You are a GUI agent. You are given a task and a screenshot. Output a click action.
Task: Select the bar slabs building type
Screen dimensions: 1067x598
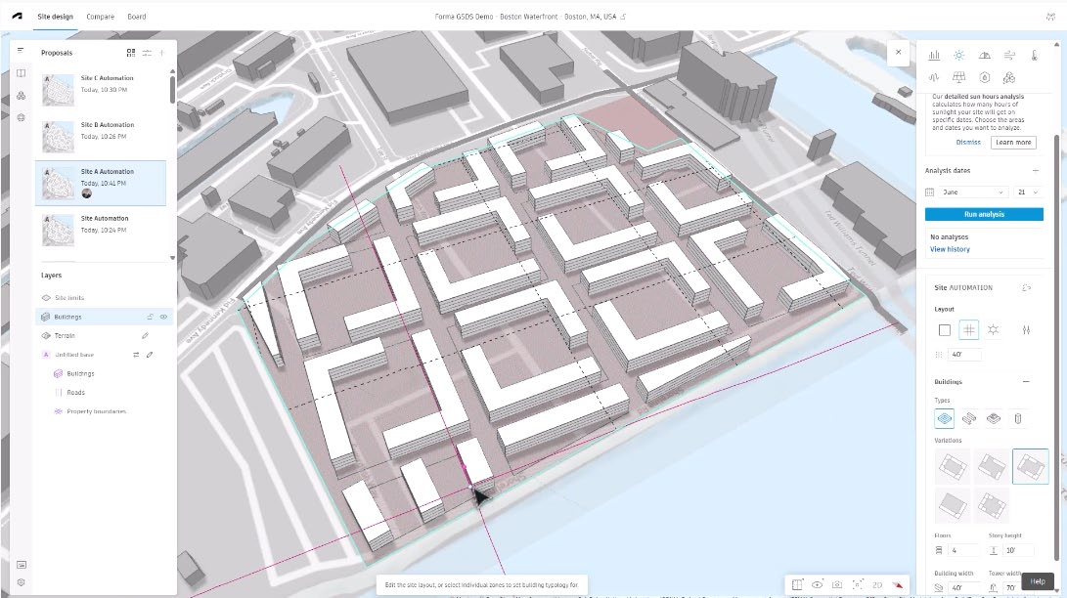pos(969,418)
